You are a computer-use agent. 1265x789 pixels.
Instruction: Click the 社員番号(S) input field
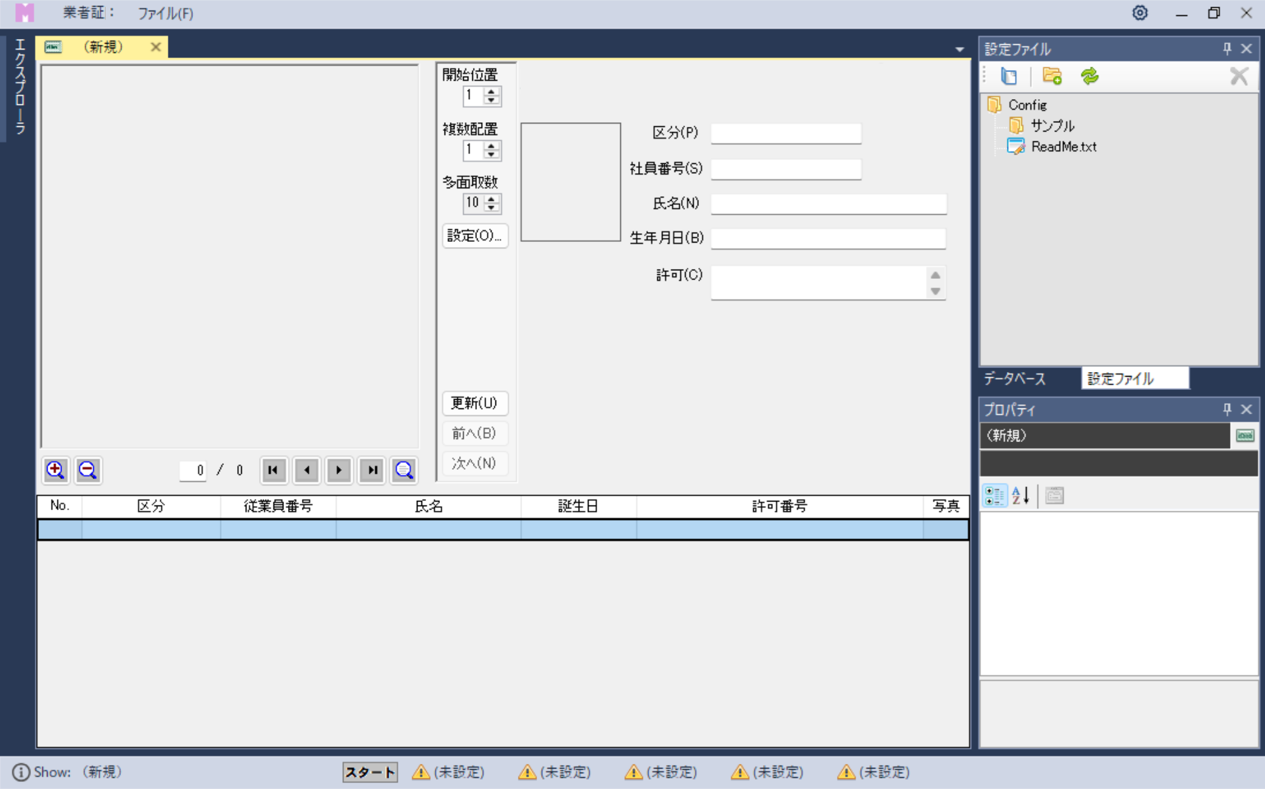(x=786, y=169)
